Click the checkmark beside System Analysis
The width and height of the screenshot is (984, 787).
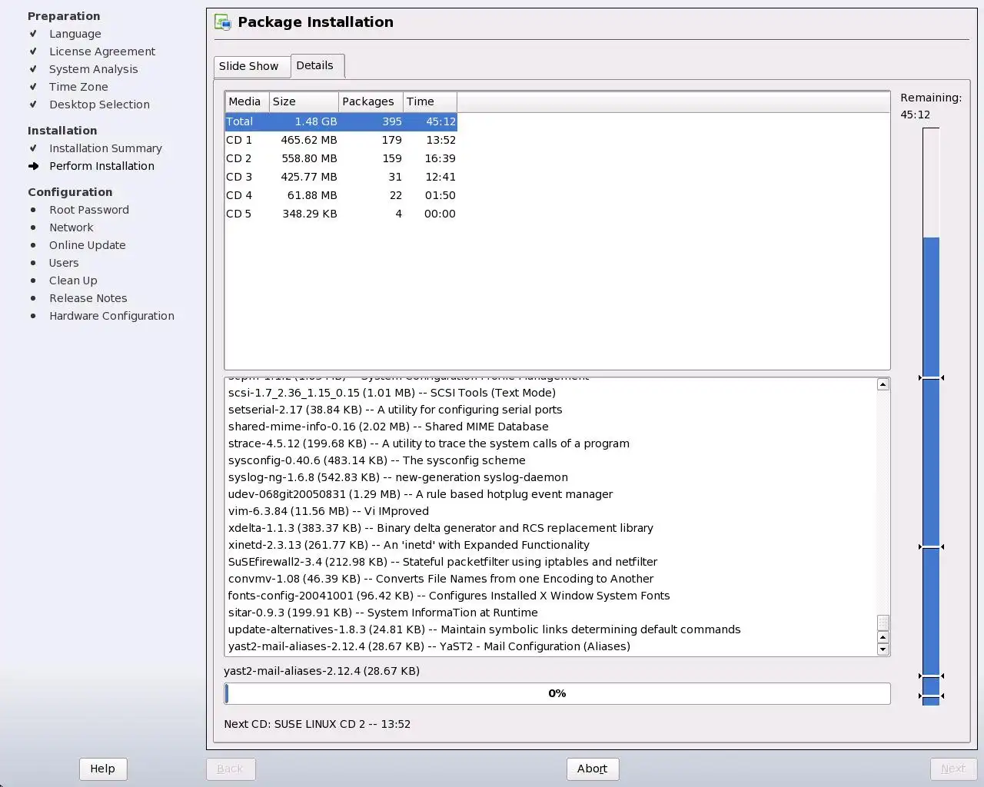click(33, 69)
